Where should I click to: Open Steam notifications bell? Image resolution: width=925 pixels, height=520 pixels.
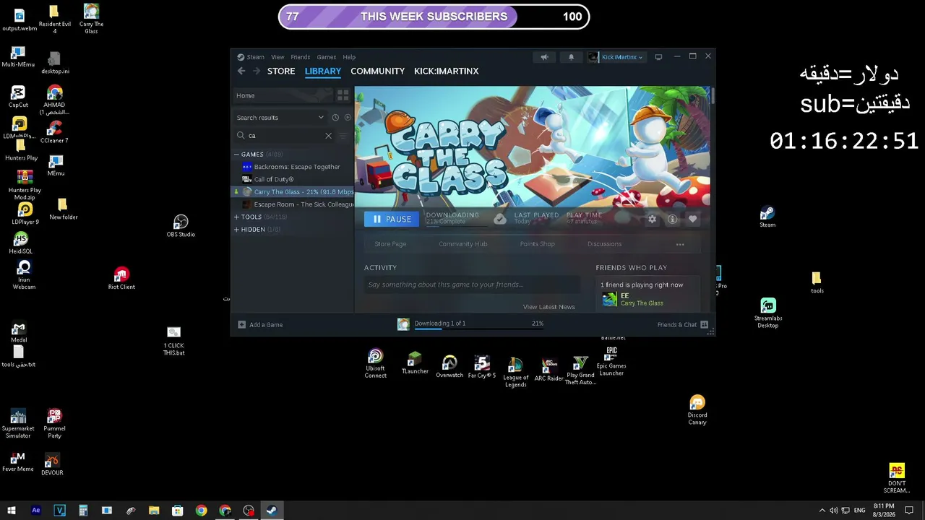coord(571,57)
